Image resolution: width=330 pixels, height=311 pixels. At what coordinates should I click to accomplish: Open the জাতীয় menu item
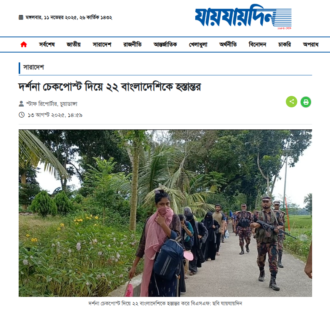click(x=73, y=45)
